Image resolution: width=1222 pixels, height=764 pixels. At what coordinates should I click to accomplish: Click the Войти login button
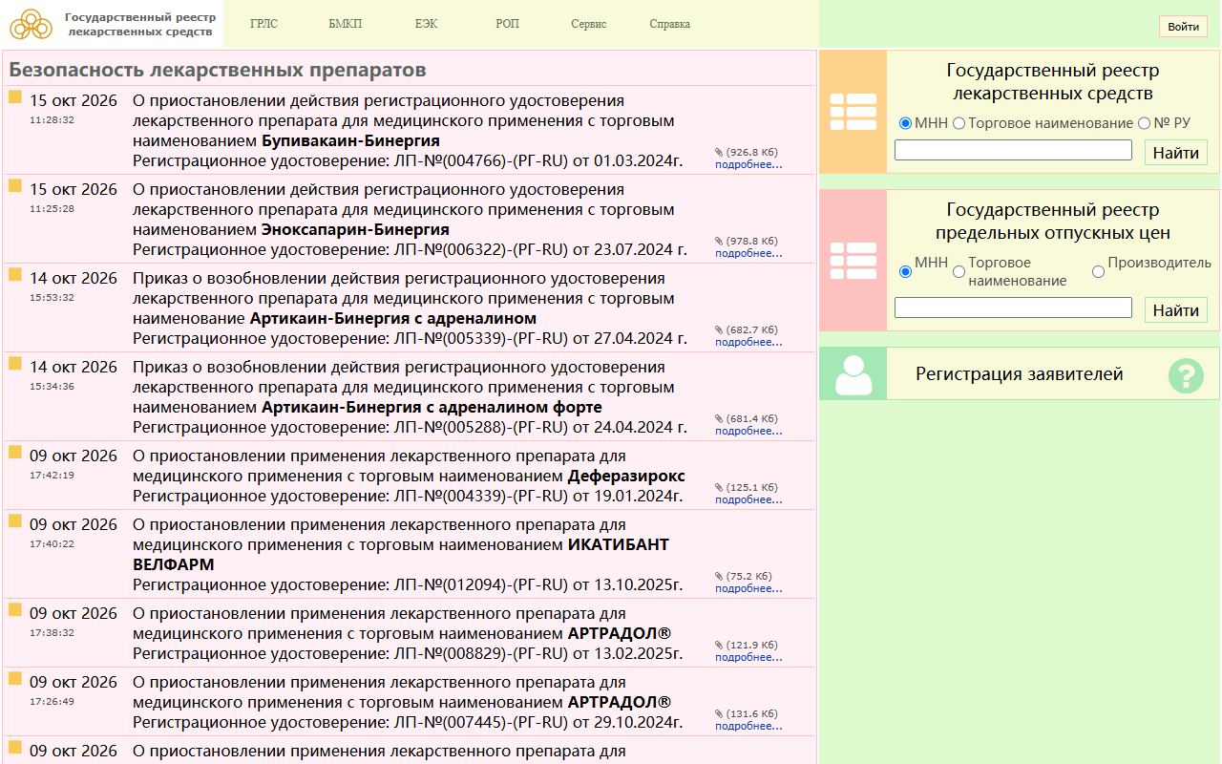(1183, 27)
